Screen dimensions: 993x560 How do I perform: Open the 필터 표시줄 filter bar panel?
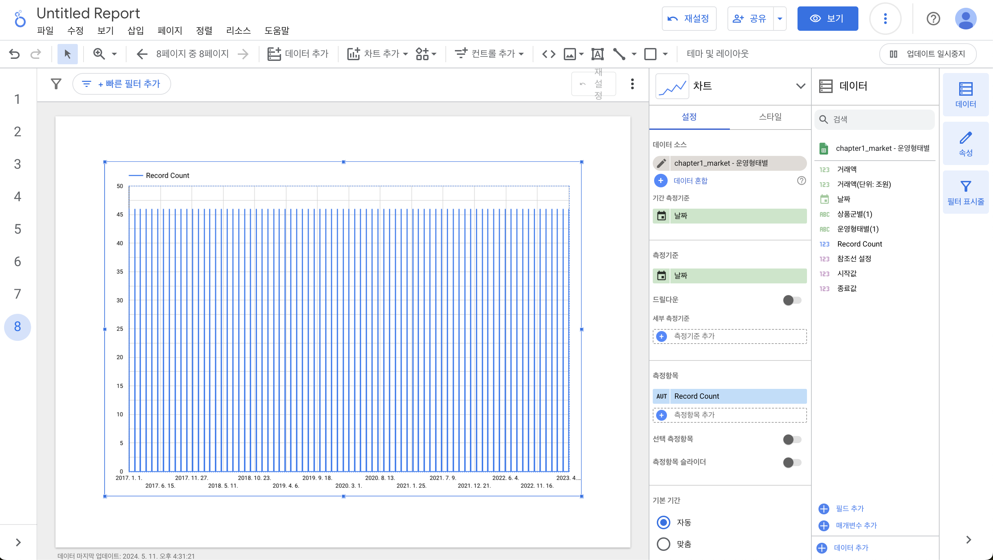pyautogui.click(x=965, y=192)
